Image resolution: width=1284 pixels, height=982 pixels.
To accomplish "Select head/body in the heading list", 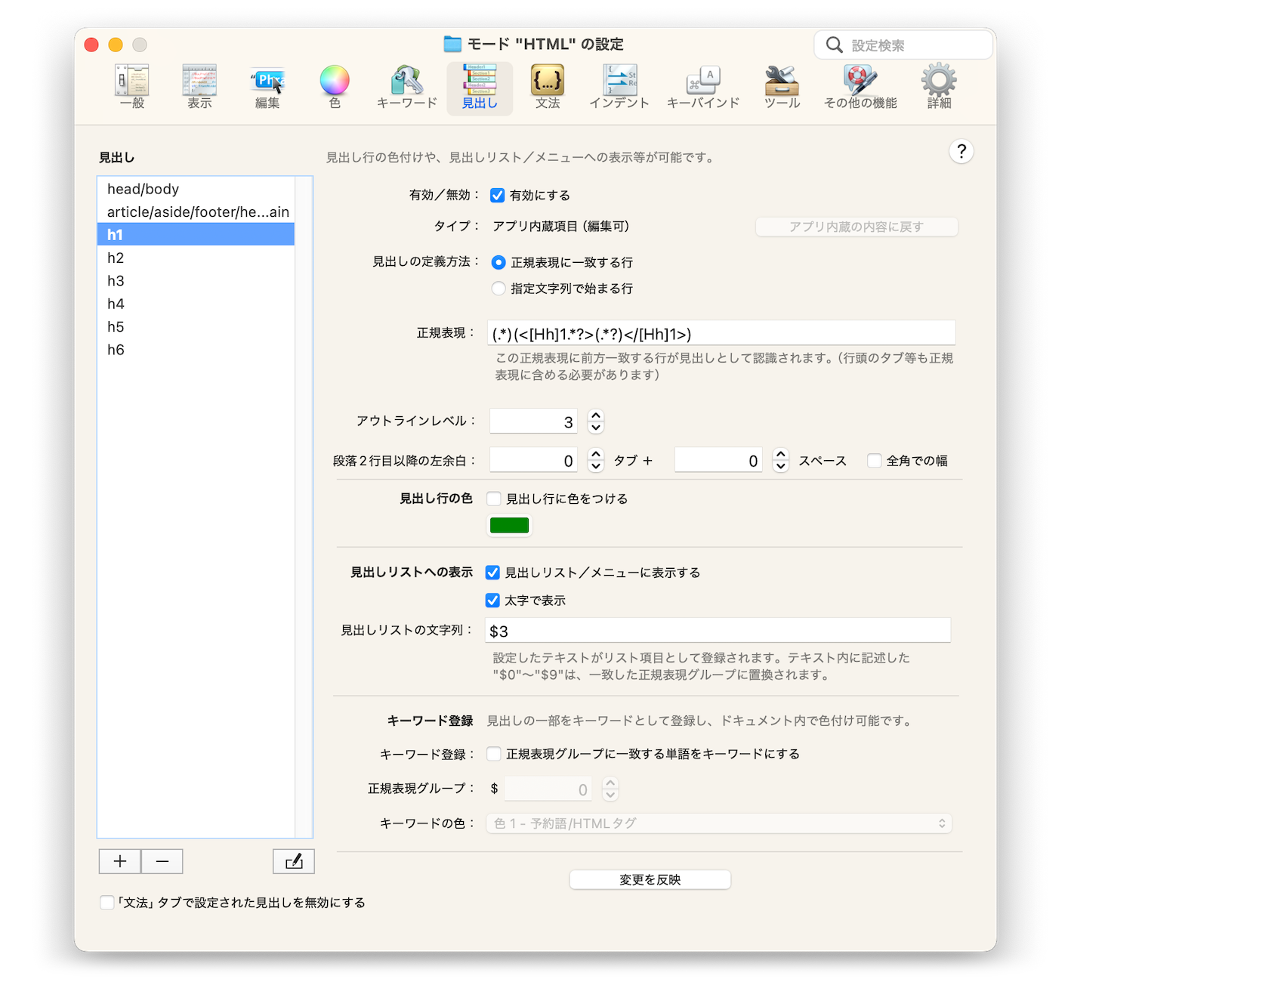I will pos(144,189).
